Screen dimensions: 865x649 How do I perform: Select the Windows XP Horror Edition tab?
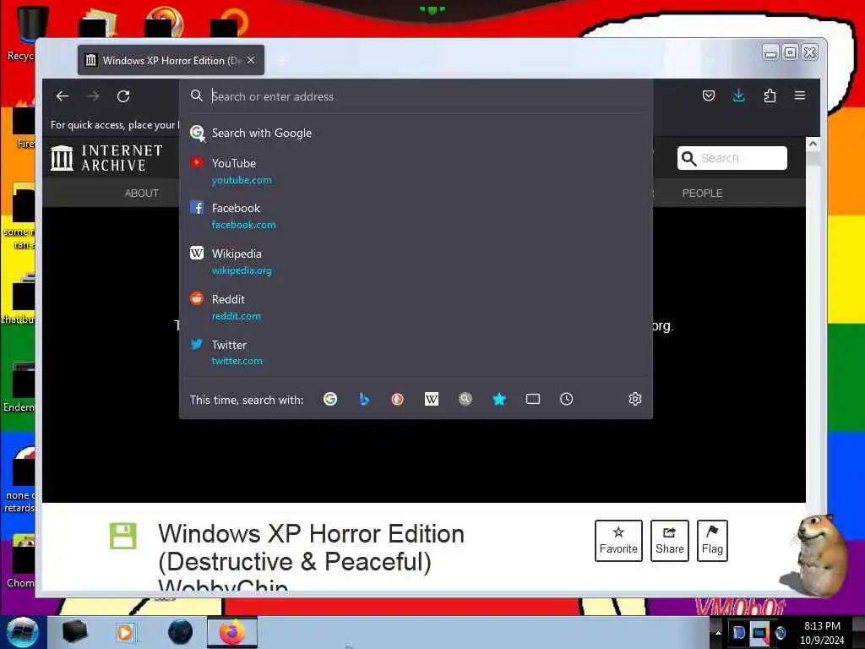coord(171,60)
